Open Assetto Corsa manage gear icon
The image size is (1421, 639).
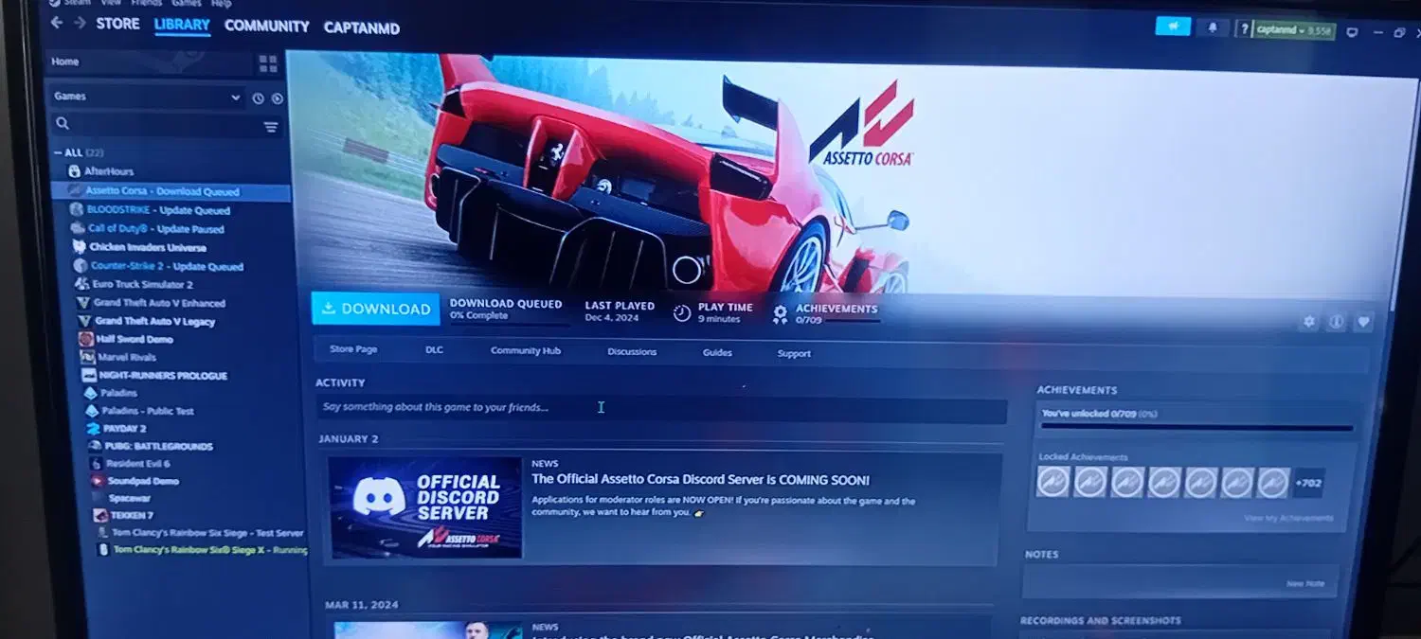click(x=1309, y=322)
